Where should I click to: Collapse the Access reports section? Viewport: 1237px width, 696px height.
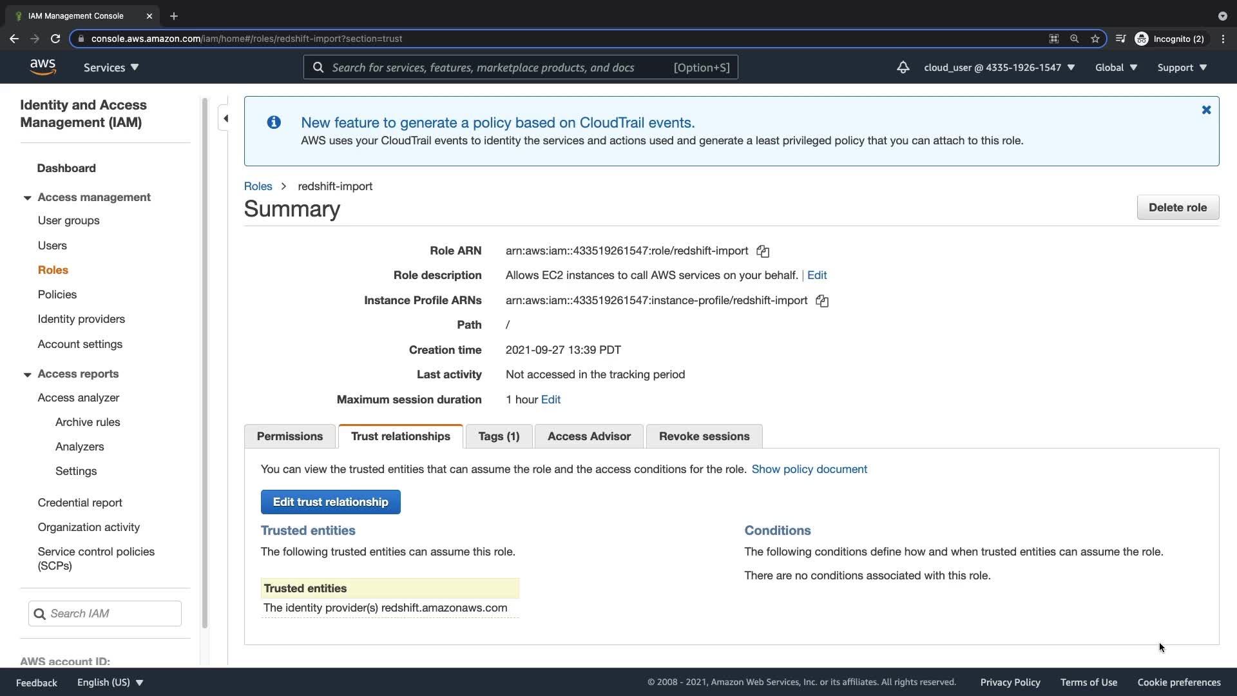pos(27,374)
